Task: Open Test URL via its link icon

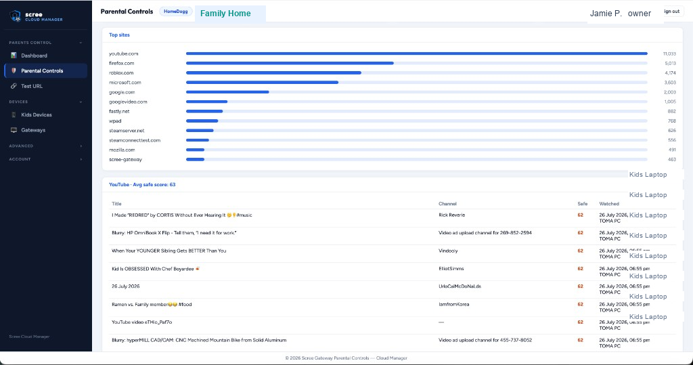Action: pos(14,86)
